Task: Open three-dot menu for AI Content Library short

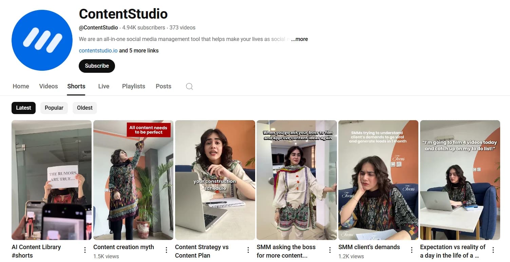Action: (85, 250)
